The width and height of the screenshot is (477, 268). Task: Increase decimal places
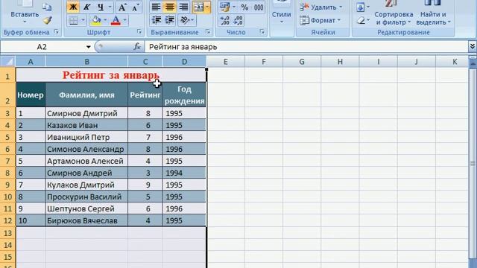225,20
